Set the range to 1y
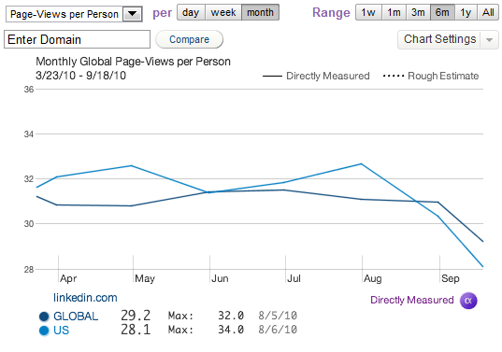502x352 pixels. pos(466,12)
